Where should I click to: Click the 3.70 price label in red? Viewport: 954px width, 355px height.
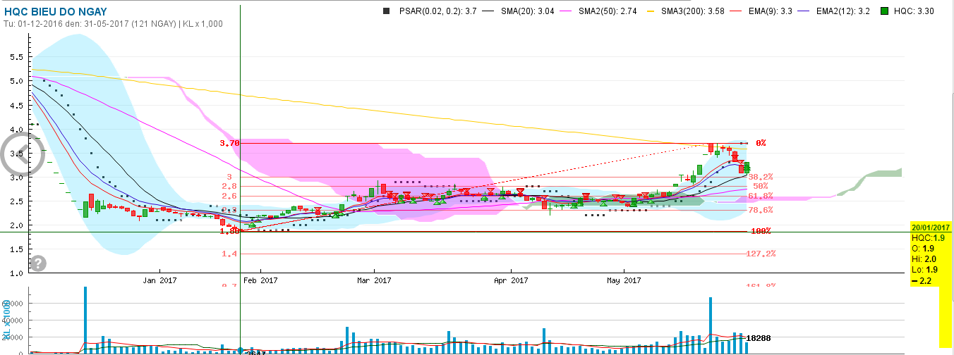tap(230, 143)
